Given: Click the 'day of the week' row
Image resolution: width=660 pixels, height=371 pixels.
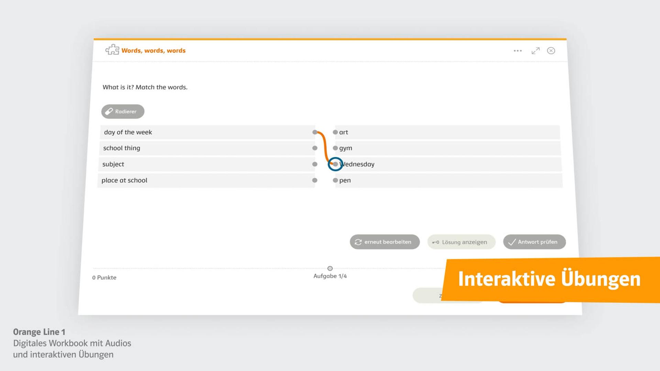Looking at the screenshot, I should pyautogui.click(x=208, y=132).
